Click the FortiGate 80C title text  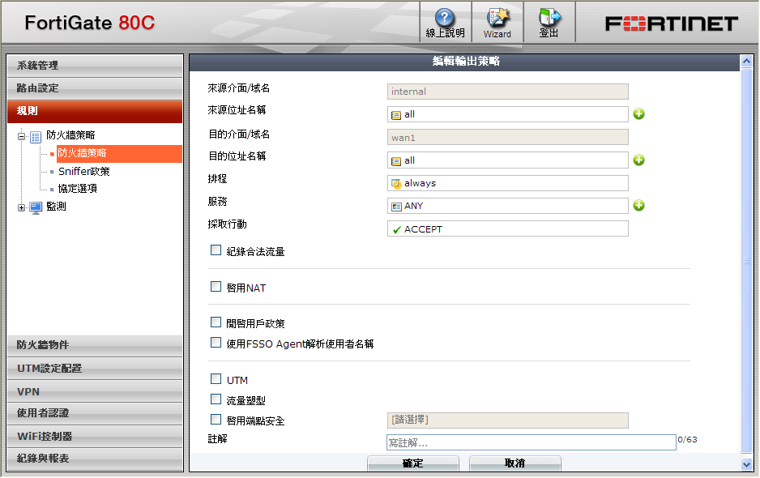90,23
